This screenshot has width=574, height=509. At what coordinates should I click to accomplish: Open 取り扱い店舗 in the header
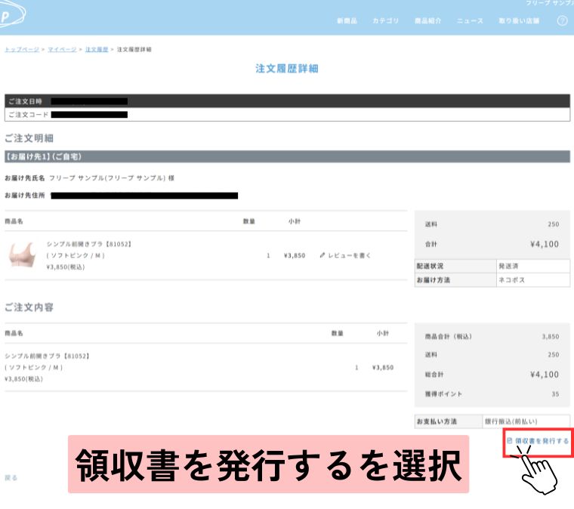pyautogui.click(x=519, y=20)
